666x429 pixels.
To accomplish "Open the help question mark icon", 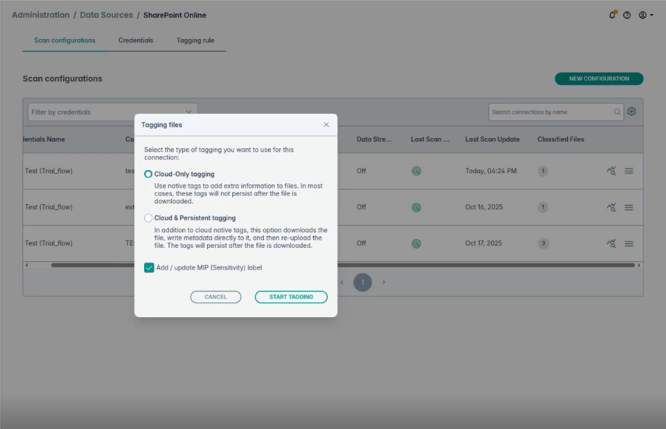I will [627, 15].
